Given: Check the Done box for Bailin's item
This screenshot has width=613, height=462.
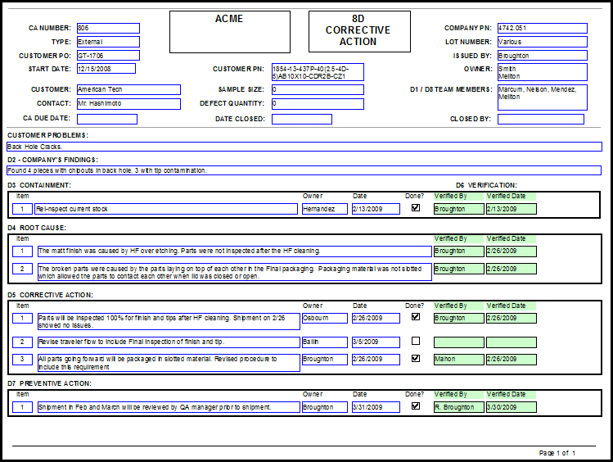Looking at the screenshot, I should (x=416, y=341).
